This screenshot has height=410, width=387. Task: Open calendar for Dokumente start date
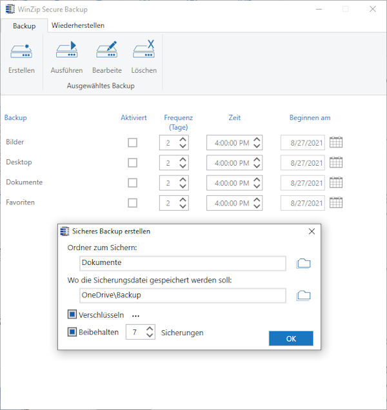336,182
